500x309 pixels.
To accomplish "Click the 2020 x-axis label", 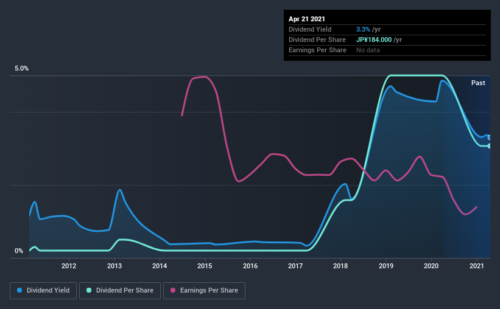I will click(x=431, y=266).
